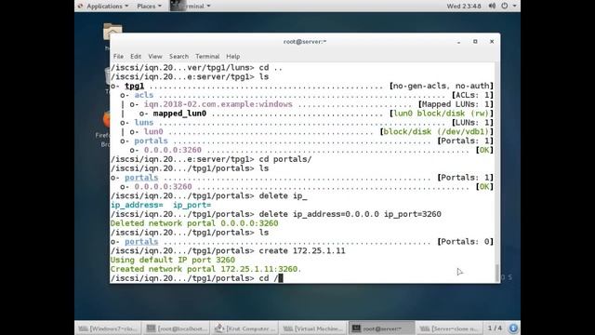595x335 pixels.
Task: Open the Search menu
Action: tap(178, 56)
